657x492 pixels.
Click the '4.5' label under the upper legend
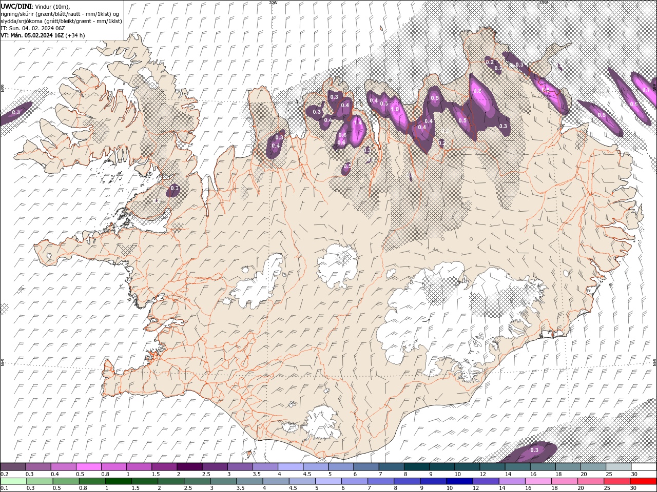pos(307,474)
